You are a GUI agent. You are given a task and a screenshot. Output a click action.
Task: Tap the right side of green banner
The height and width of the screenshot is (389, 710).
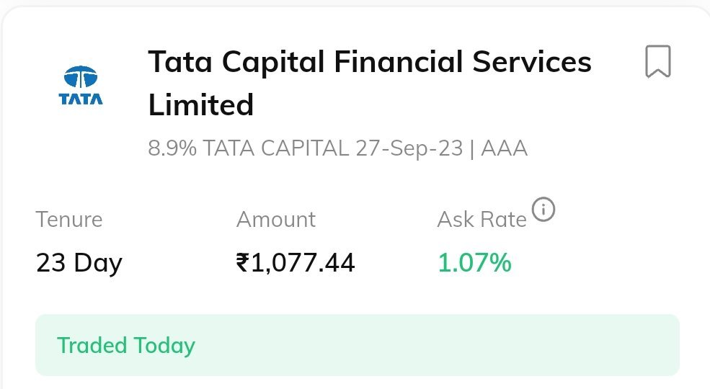click(x=577, y=346)
